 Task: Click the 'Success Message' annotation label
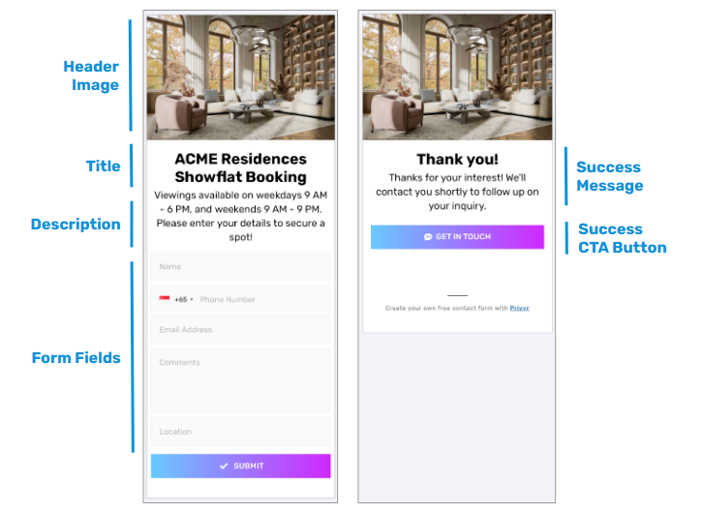[609, 176]
